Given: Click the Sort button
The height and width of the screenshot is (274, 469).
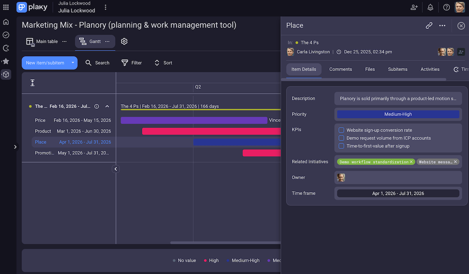Looking at the screenshot, I should 163,62.
